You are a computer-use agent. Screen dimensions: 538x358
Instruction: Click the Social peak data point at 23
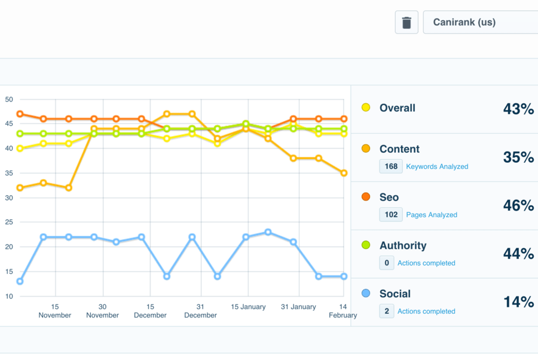click(x=268, y=232)
